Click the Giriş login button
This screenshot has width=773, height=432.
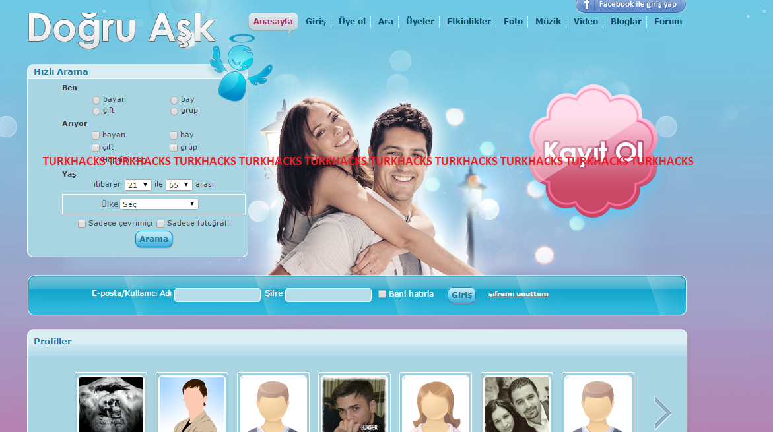462,295
